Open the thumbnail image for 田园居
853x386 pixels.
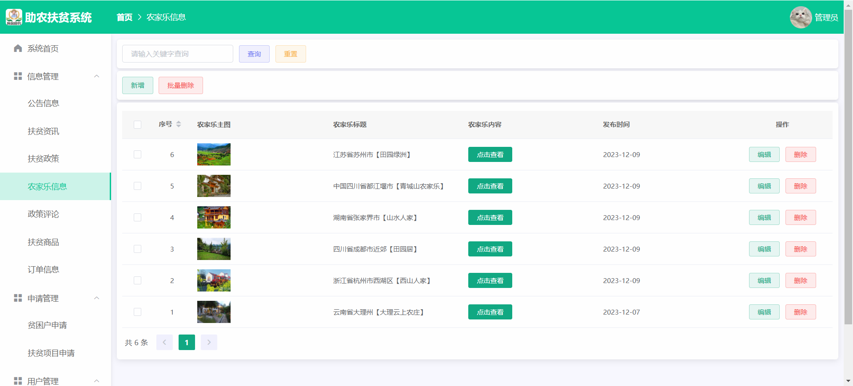point(214,249)
